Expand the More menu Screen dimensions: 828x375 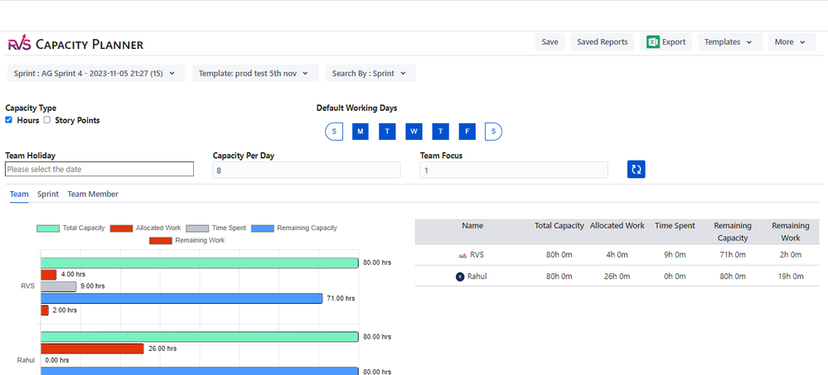pyautogui.click(x=792, y=41)
